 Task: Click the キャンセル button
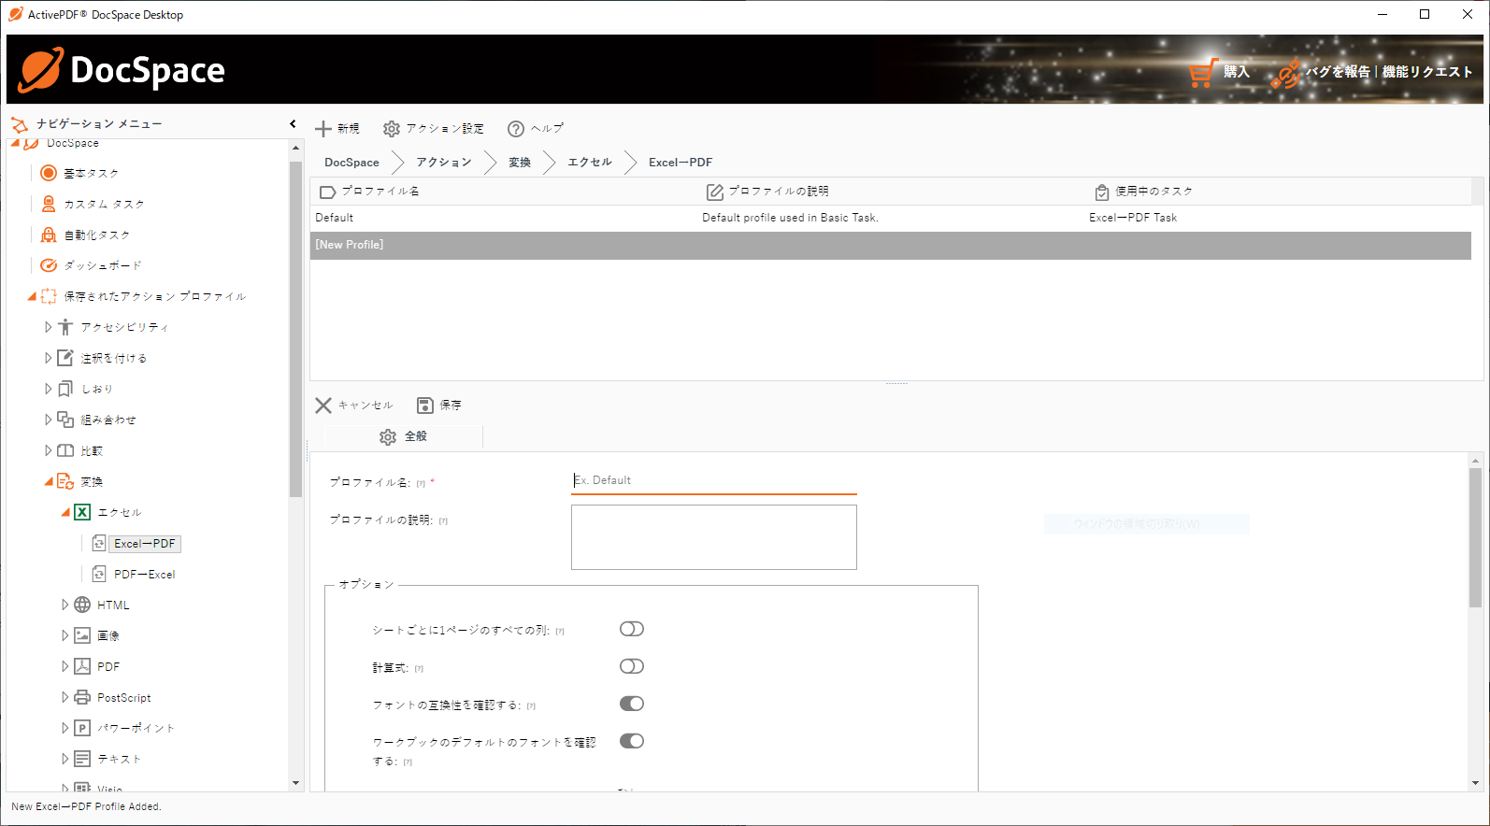pos(354,406)
